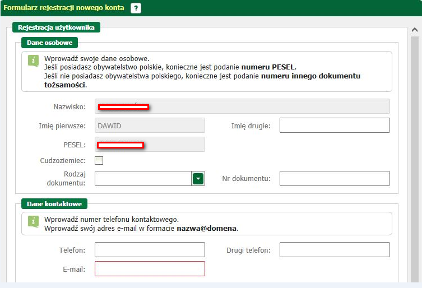
Task: Click the 'Nr dokumentu:' label
Action: coord(246,178)
